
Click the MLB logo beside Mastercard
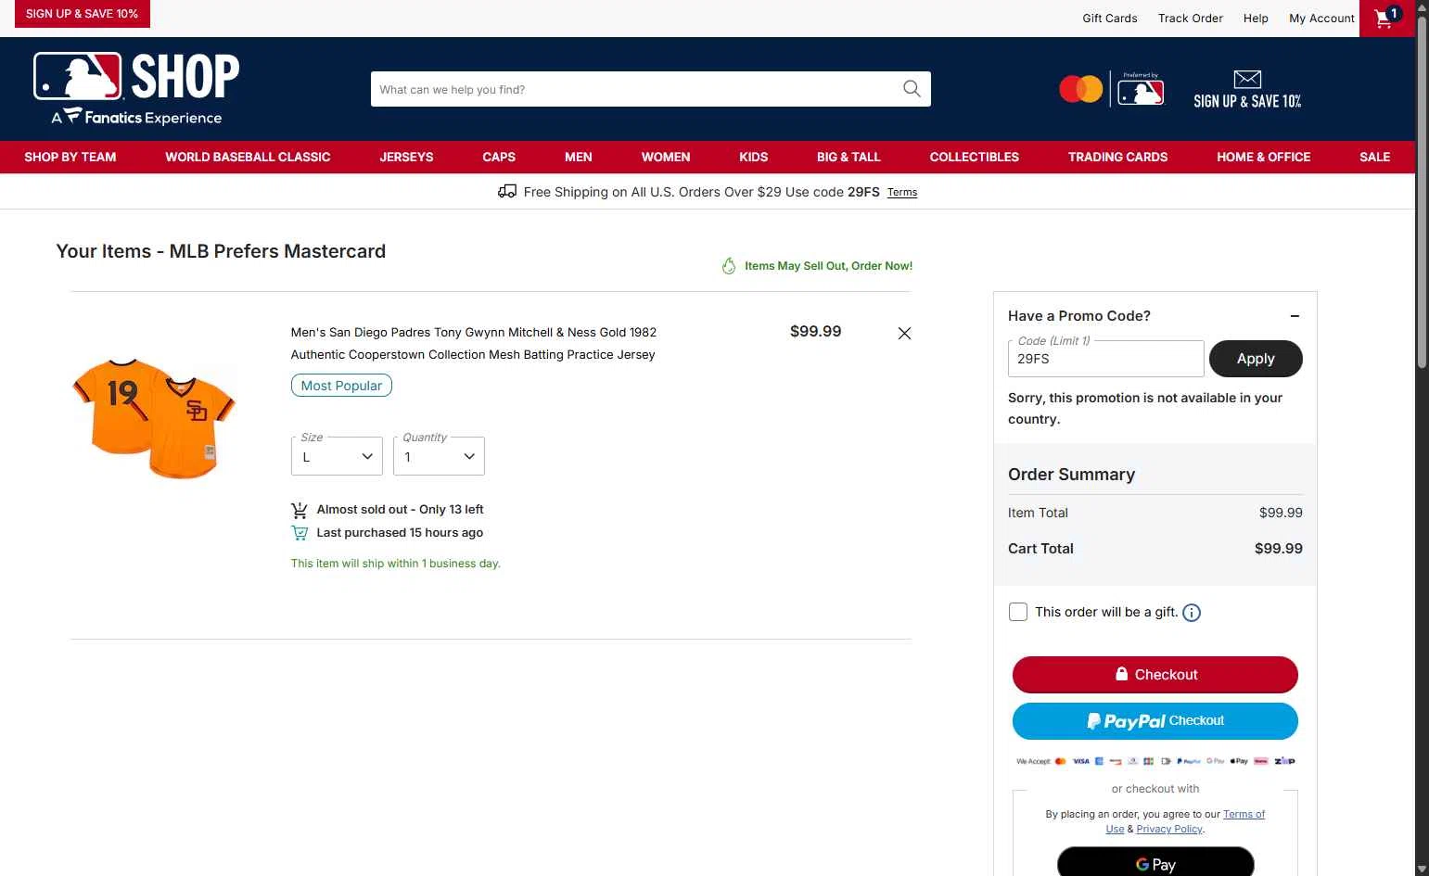1141,90
